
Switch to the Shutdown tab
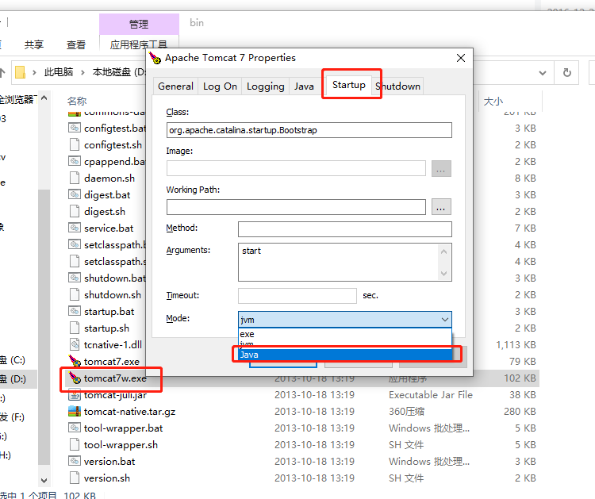(x=398, y=86)
